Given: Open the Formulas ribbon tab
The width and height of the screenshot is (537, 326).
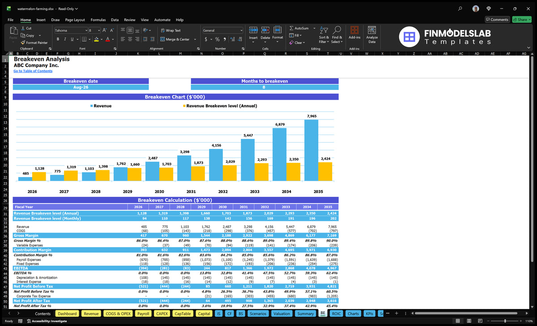Looking at the screenshot, I should [x=98, y=20].
